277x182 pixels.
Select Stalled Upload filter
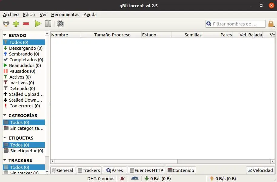click(24, 94)
